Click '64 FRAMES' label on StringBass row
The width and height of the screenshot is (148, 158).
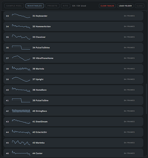(x=129, y=111)
